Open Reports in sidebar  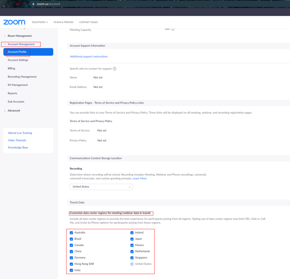(12, 93)
